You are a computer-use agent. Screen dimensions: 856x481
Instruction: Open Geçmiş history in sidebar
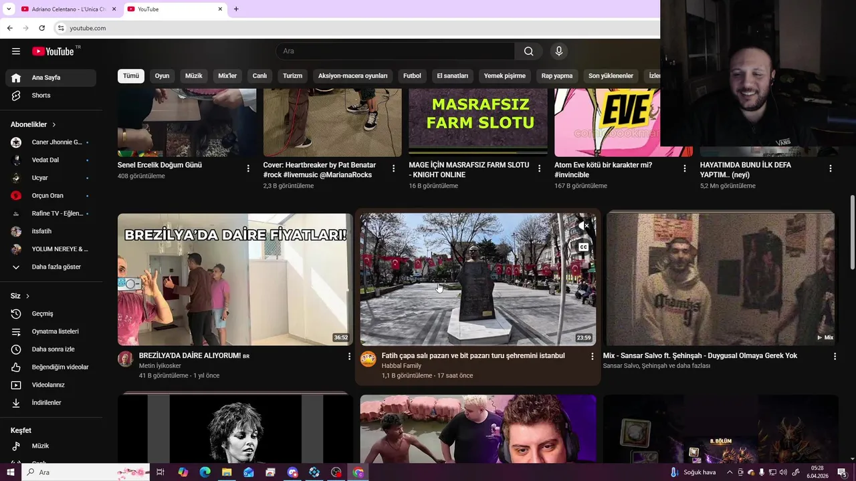click(51, 313)
